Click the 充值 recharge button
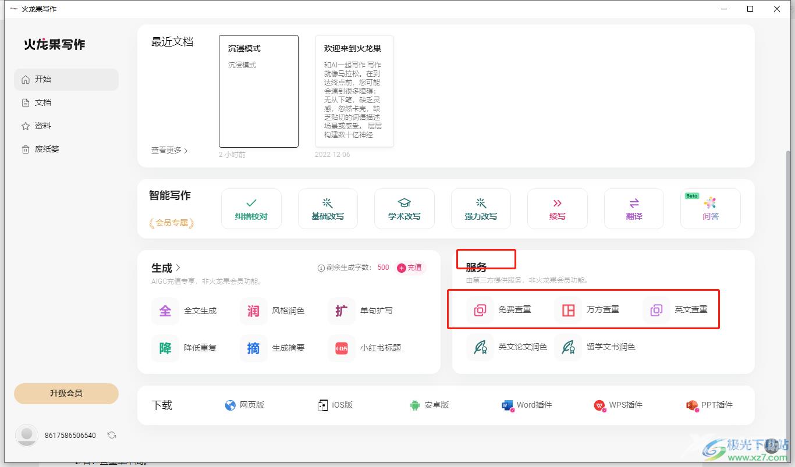Viewport: 795px width, 467px height. coord(410,268)
